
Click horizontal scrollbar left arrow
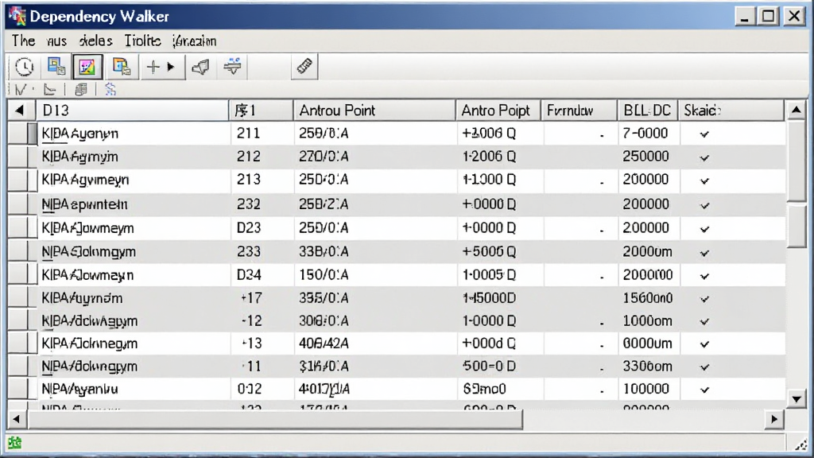tap(17, 418)
